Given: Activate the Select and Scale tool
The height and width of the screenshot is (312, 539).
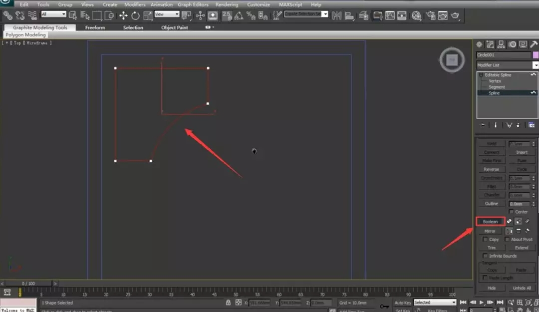Looking at the screenshot, I should 148,15.
